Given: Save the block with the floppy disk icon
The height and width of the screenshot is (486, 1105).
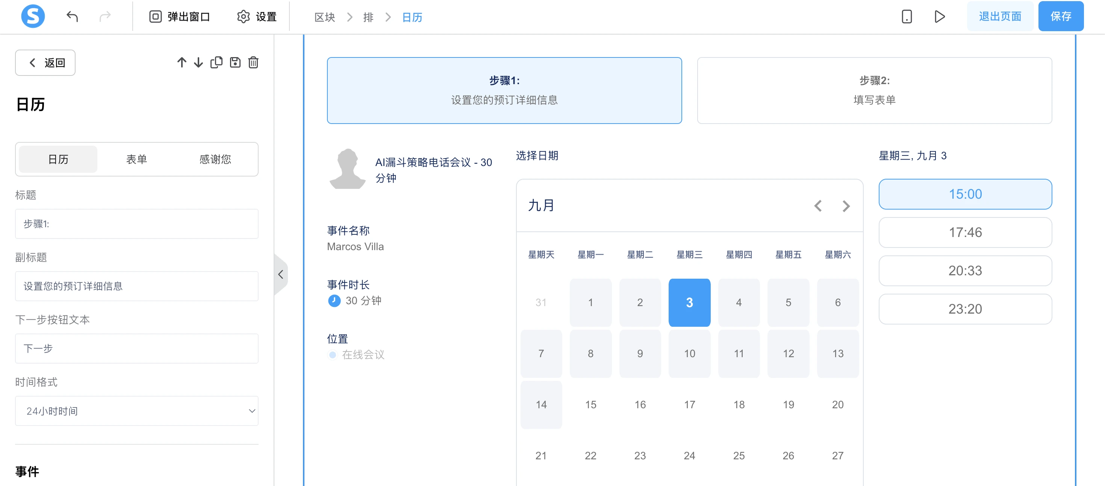Looking at the screenshot, I should coord(235,62).
